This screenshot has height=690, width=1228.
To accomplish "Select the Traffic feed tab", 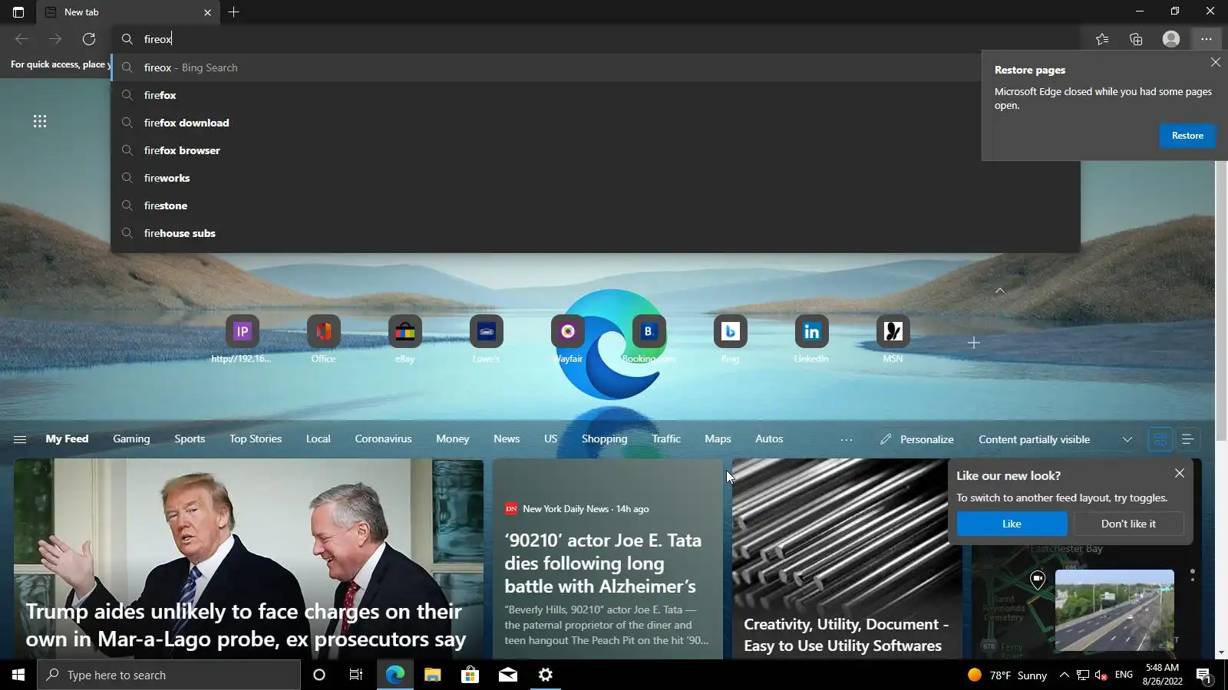I will 666,439.
